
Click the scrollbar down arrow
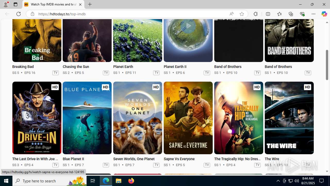pos(327,171)
